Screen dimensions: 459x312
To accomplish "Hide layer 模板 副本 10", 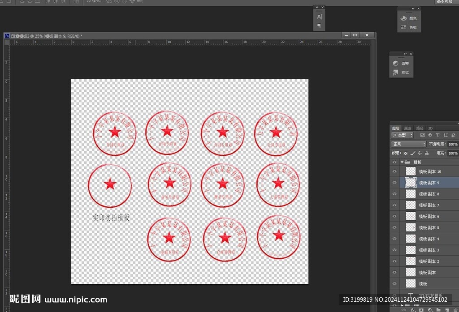I will (394, 171).
